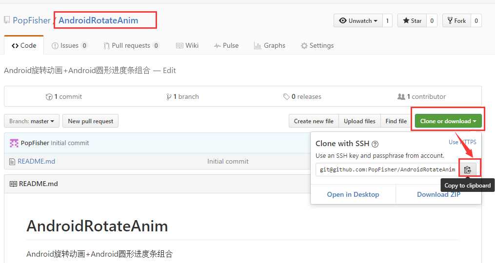Click New pull request button
495x263 pixels.
tap(91, 121)
